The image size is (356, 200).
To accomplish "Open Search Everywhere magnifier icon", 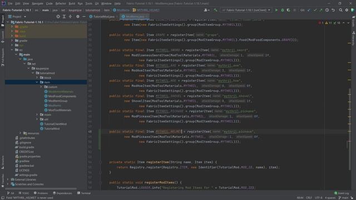I will (340, 10).
